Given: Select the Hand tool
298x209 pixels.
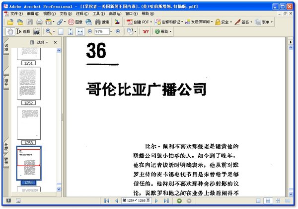Looking at the screenshot, I should pyautogui.click(x=10, y=31).
